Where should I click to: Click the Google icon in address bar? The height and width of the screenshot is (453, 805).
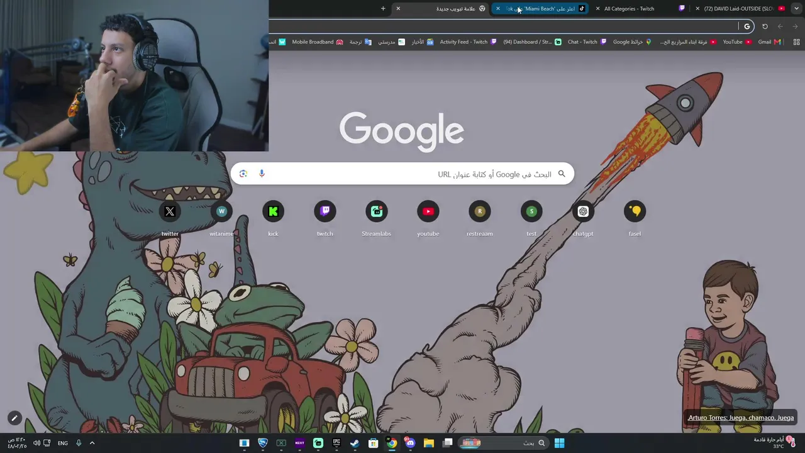(x=747, y=26)
